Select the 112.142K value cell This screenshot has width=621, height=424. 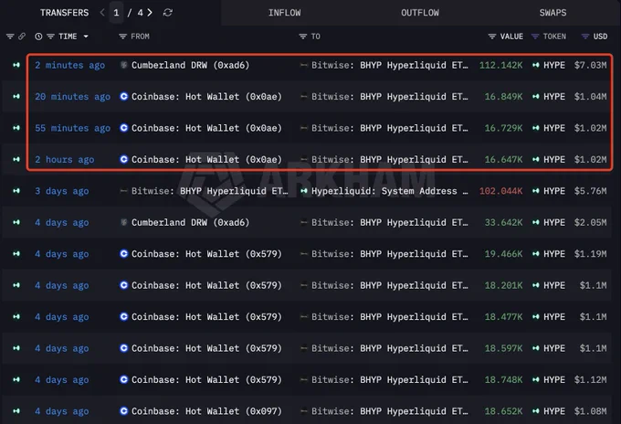point(501,65)
